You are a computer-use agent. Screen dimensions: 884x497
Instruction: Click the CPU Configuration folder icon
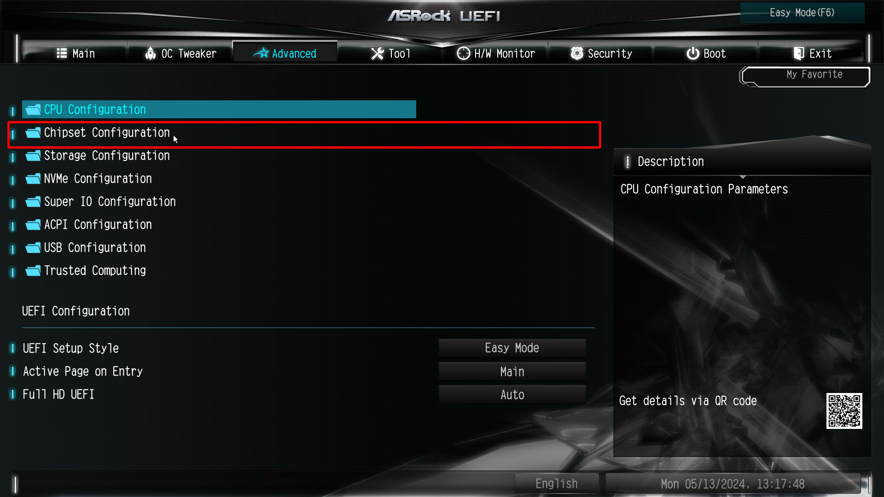click(x=33, y=110)
